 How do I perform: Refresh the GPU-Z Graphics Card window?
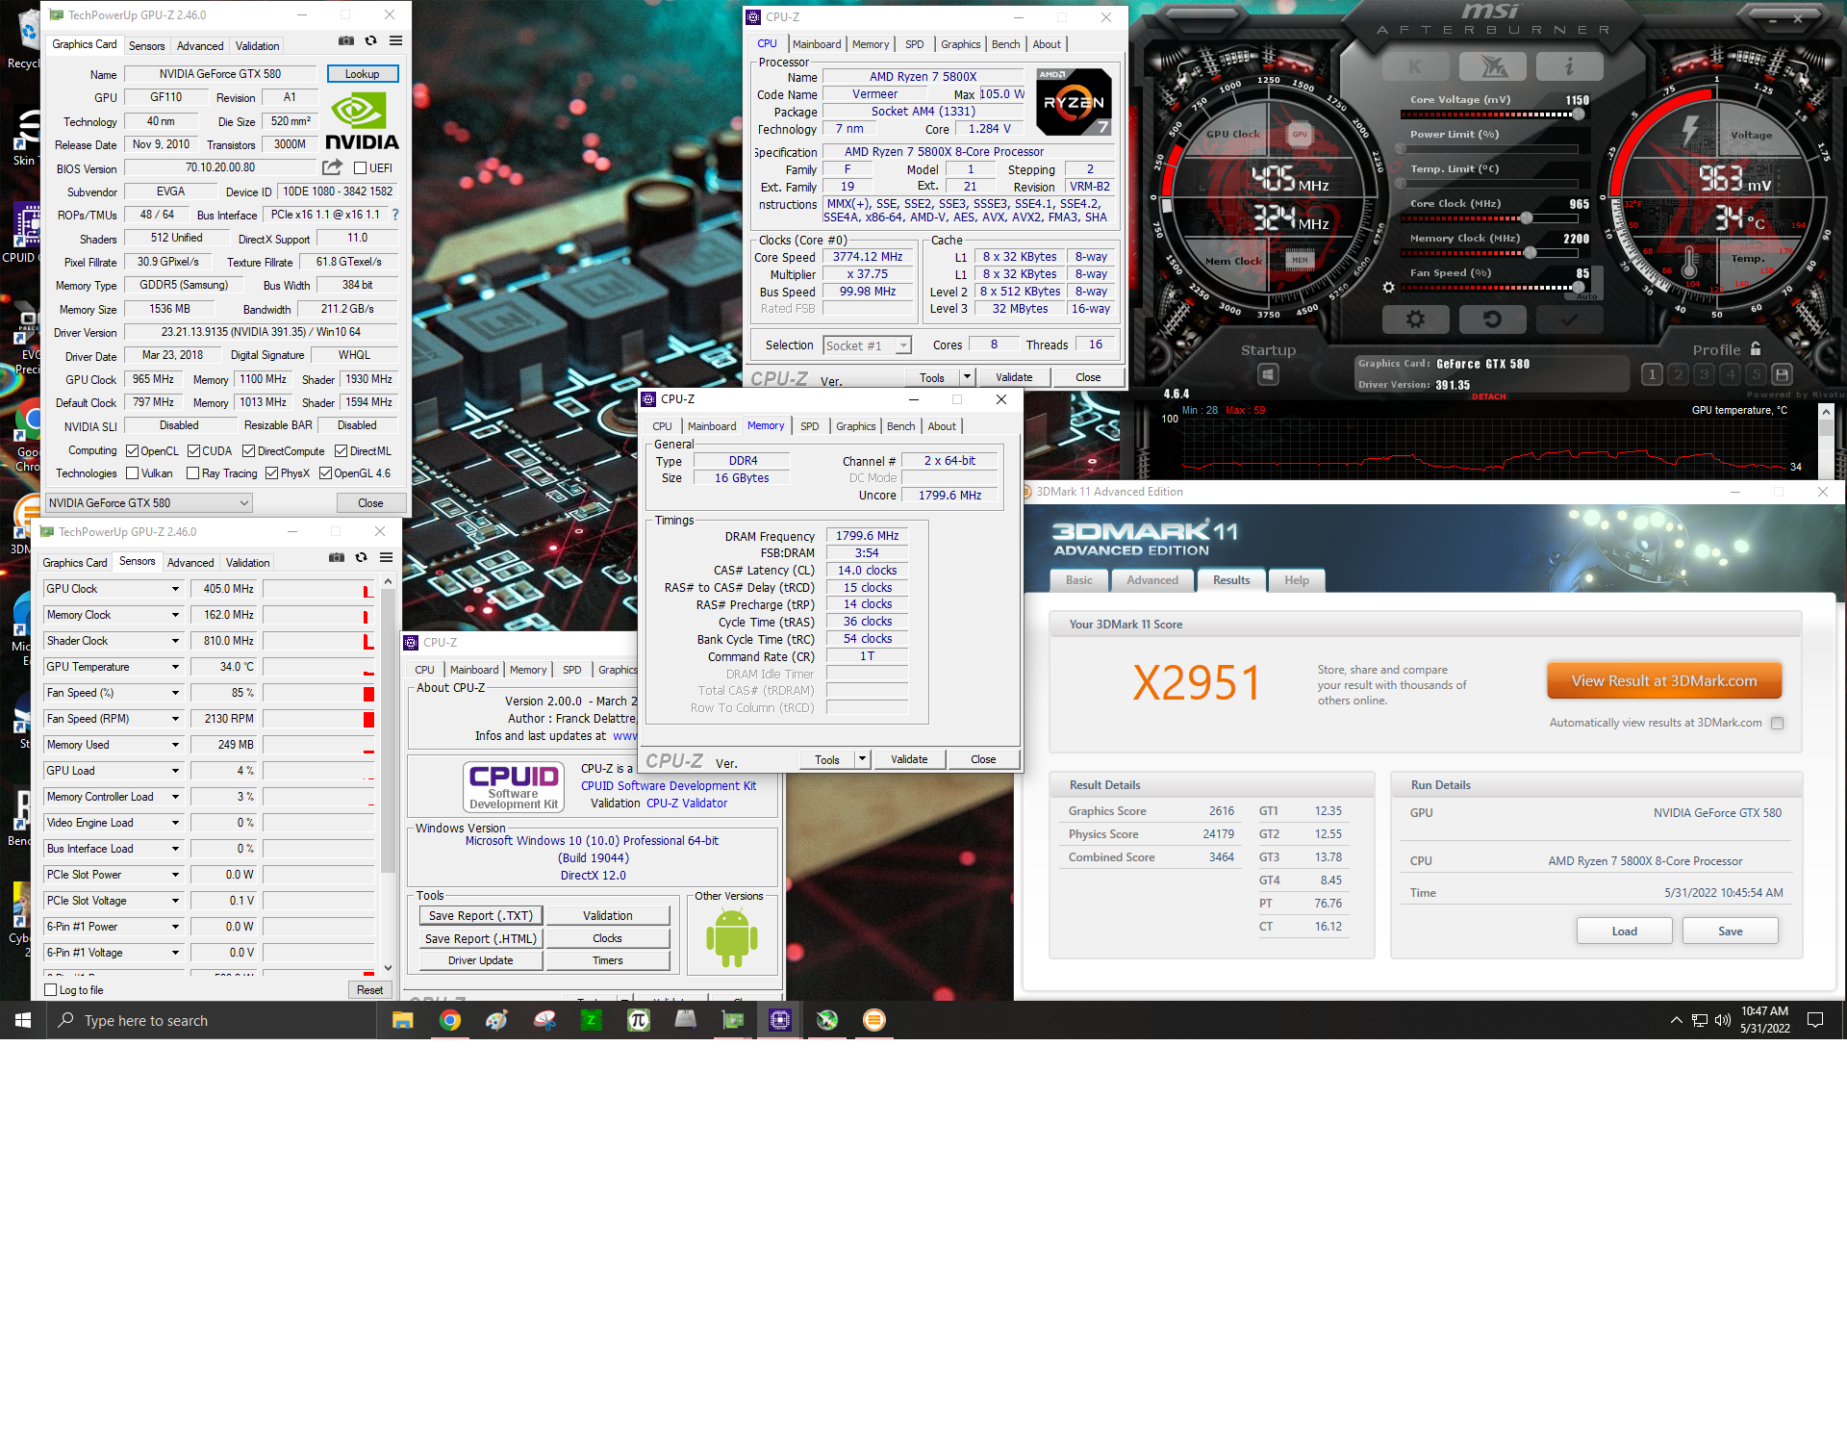click(x=370, y=40)
